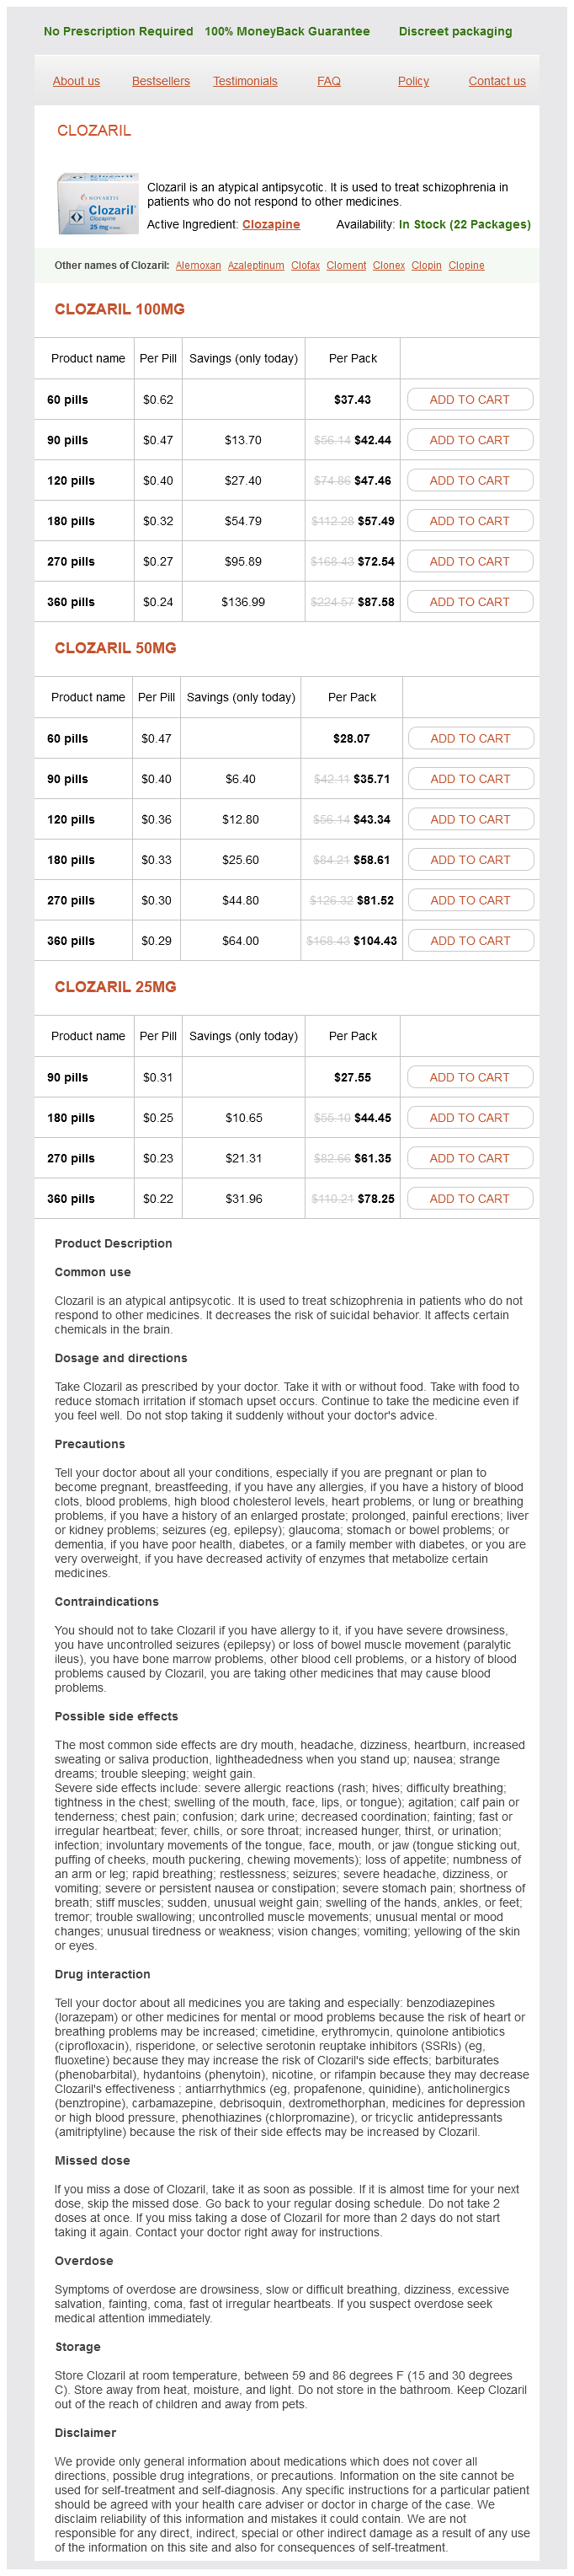This screenshot has width=574, height=2576.
Task: Click the Clozaril product box image
Action: coord(98,204)
